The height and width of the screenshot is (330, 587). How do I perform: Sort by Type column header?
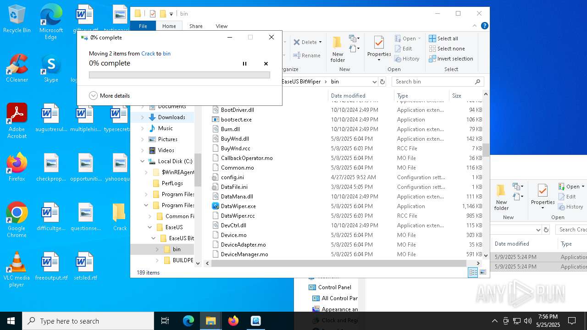(421, 96)
